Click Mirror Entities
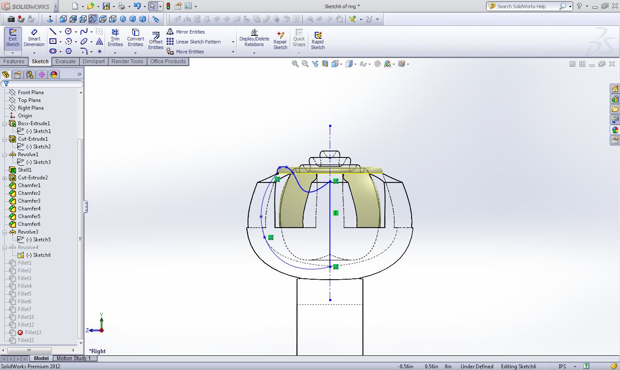 coord(186,32)
